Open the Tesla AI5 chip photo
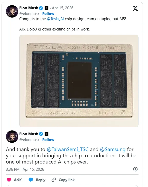This screenshot has height=187, width=148. pyautogui.click(x=79, y=81)
